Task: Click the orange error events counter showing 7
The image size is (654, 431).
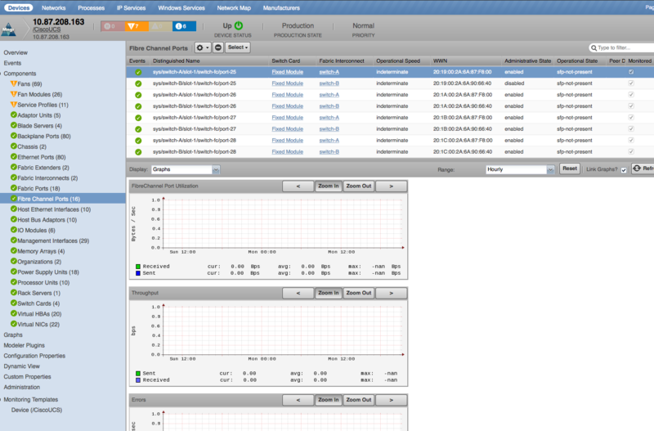Action: click(x=137, y=26)
